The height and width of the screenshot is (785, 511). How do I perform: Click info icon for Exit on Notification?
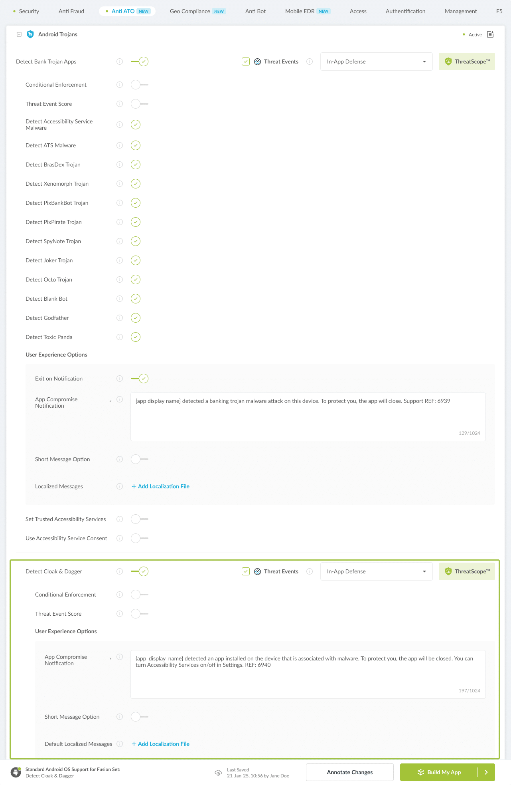coord(120,379)
